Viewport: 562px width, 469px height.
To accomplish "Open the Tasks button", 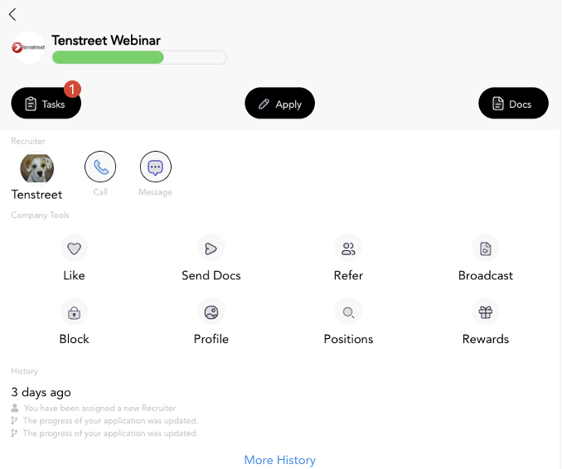I will tap(46, 104).
